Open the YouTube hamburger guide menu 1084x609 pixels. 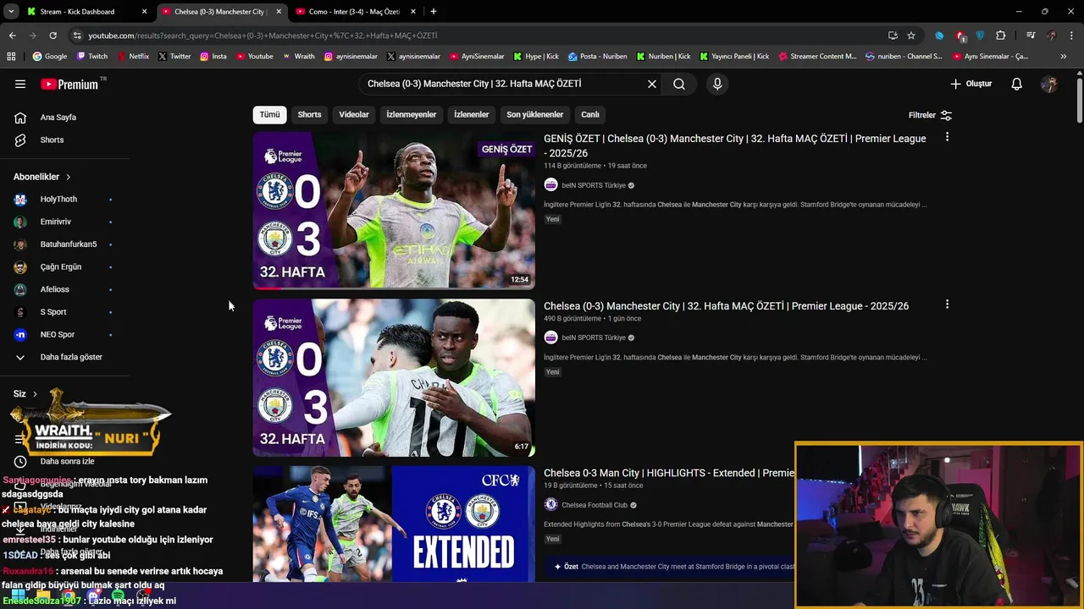pos(20,84)
